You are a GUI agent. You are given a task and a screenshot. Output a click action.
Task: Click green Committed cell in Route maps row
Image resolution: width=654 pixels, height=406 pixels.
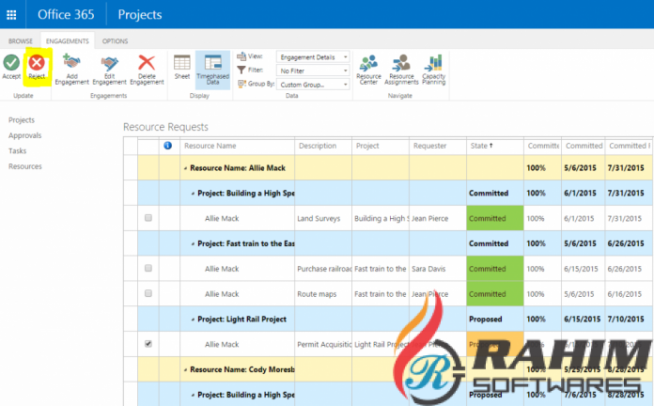495,294
